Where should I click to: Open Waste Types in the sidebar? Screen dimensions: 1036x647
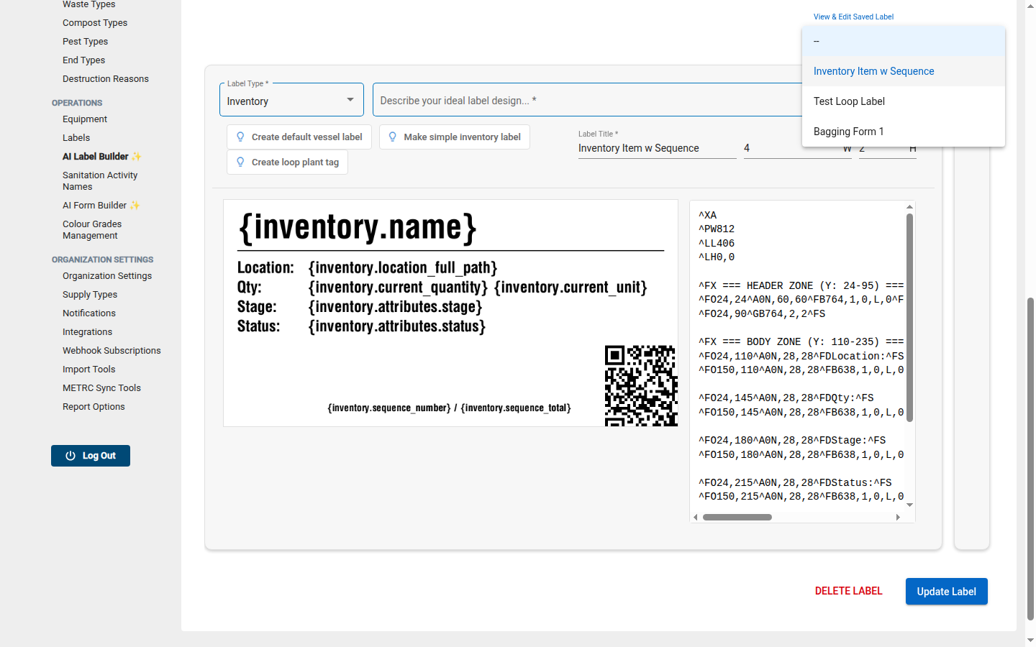tap(88, 5)
